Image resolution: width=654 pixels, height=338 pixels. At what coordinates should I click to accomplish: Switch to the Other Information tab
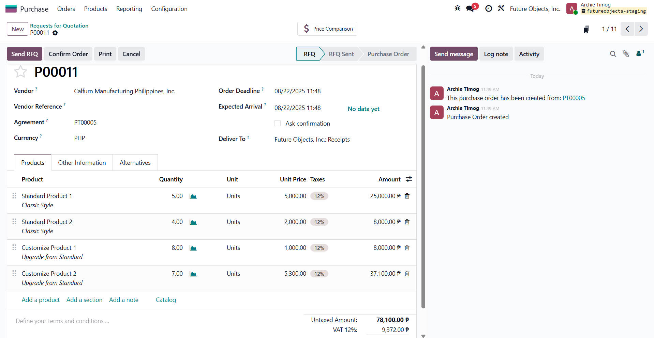click(x=82, y=163)
